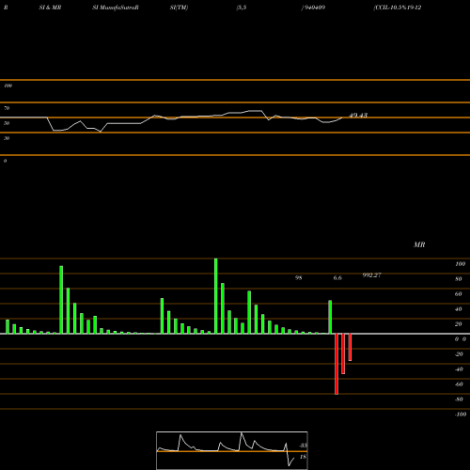Click the '6.6' label above the MR bars
This screenshot has width=470, height=470.
coord(337,278)
